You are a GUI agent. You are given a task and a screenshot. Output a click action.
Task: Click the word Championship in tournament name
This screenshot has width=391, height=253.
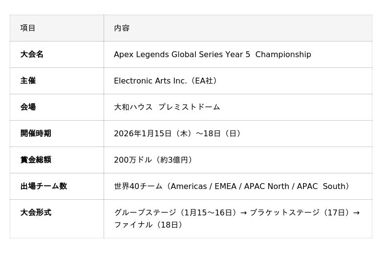tap(283, 54)
